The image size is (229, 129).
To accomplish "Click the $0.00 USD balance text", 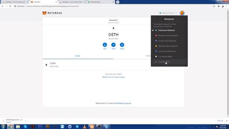I will [113, 39].
